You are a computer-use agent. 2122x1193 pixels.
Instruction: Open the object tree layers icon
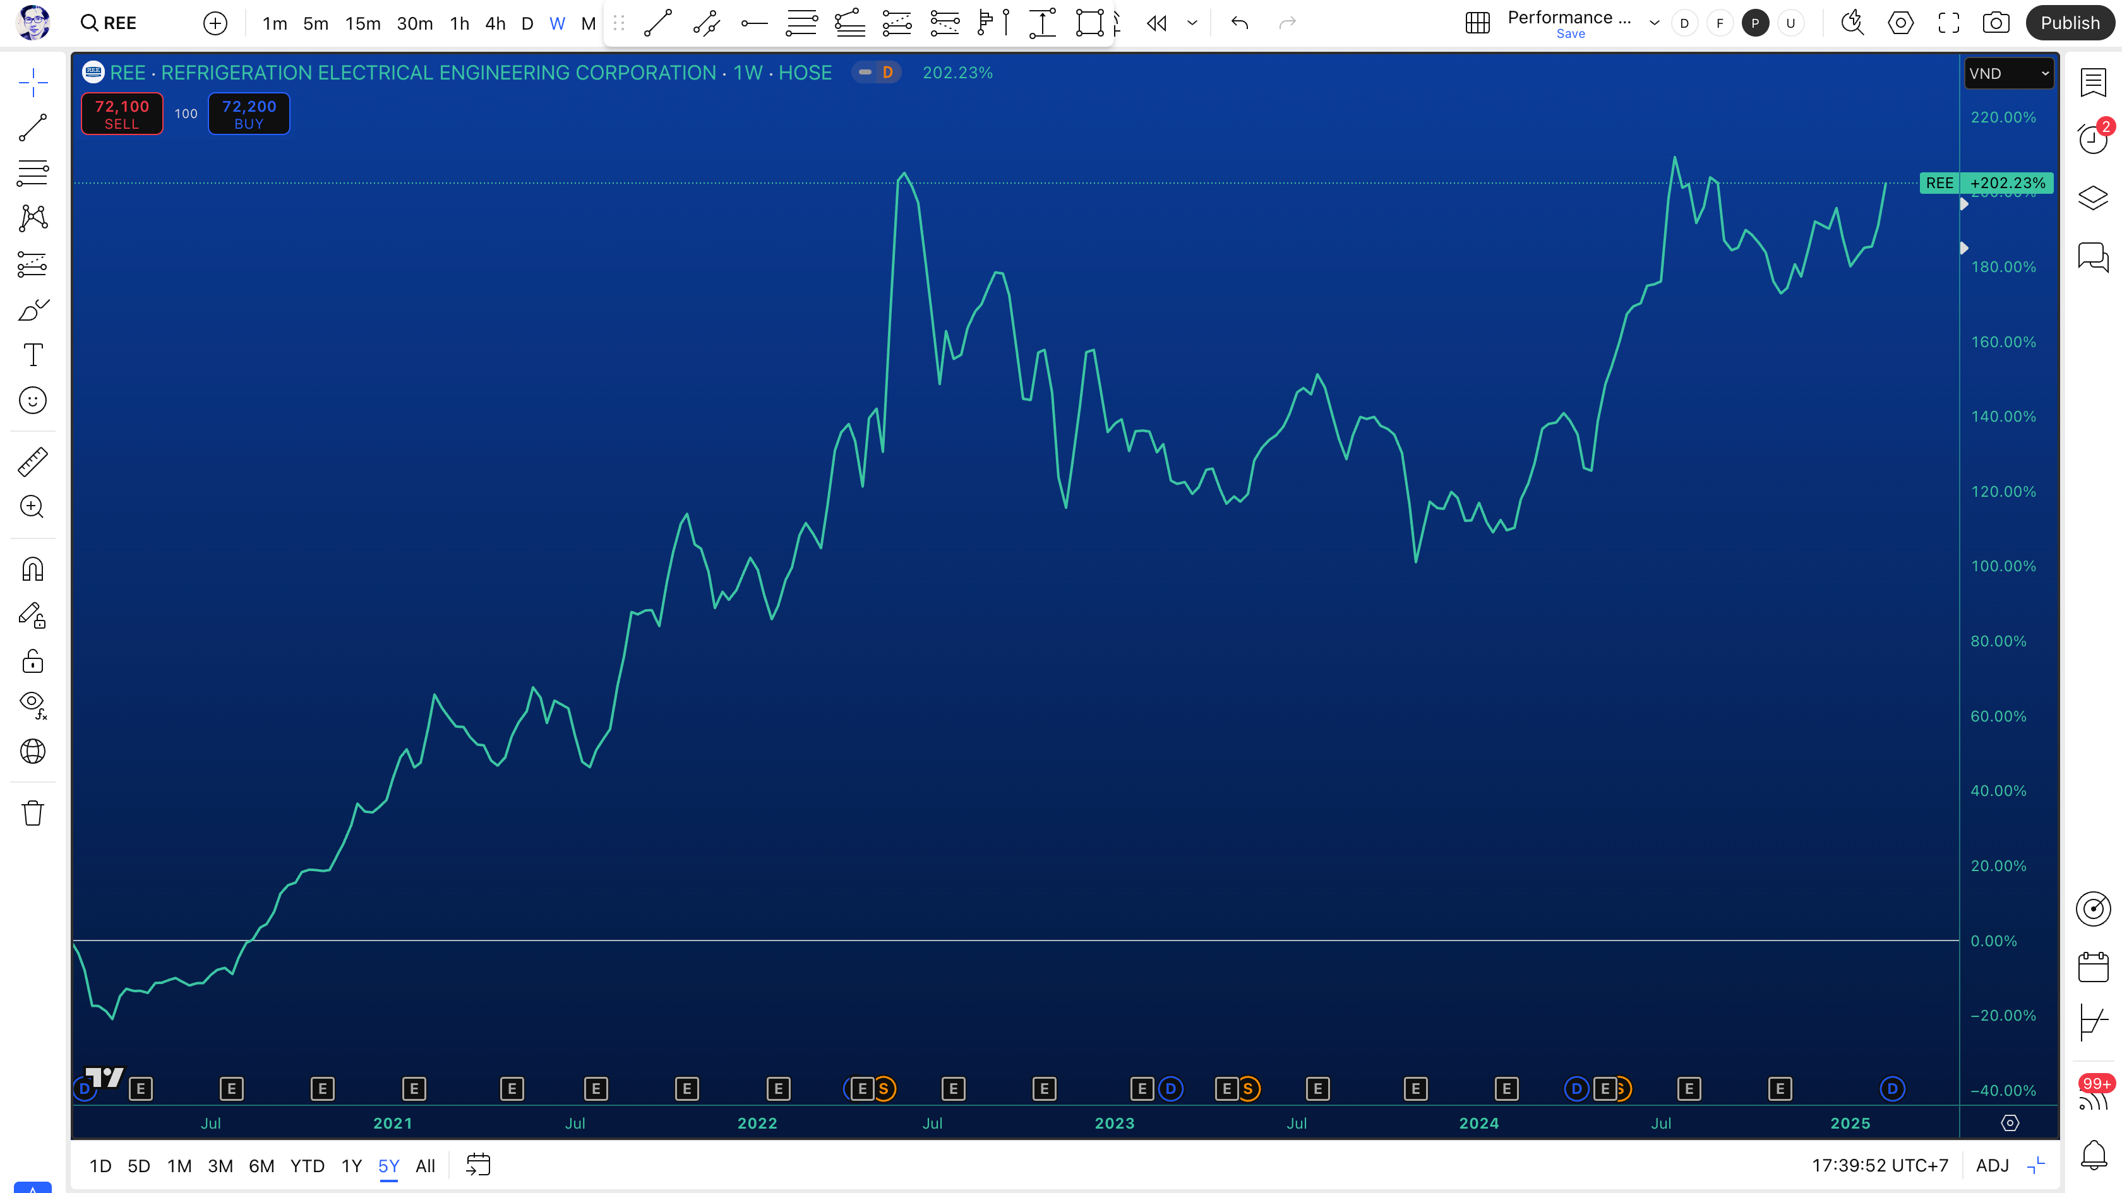[x=2093, y=198]
